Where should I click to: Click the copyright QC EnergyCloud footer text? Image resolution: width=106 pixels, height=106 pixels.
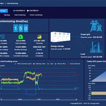tap(85, 103)
